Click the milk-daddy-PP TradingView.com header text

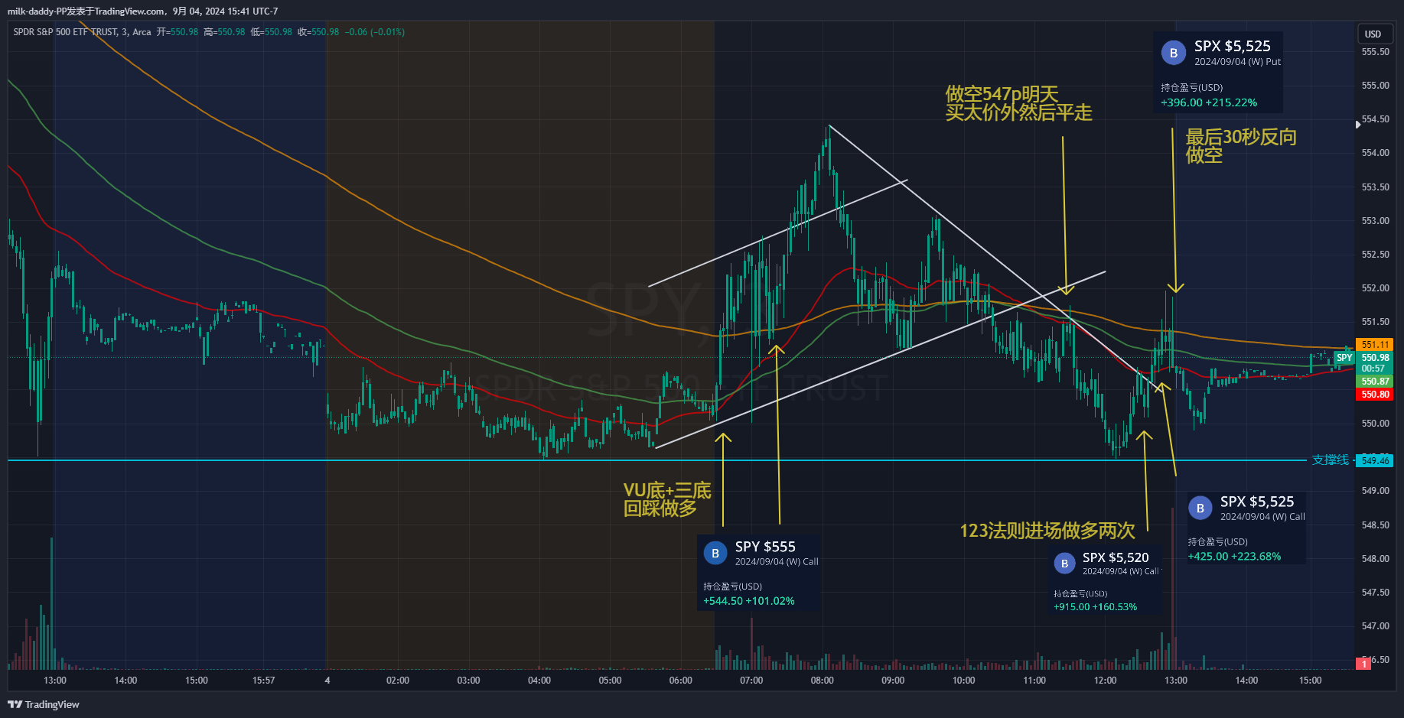(142, 11)
